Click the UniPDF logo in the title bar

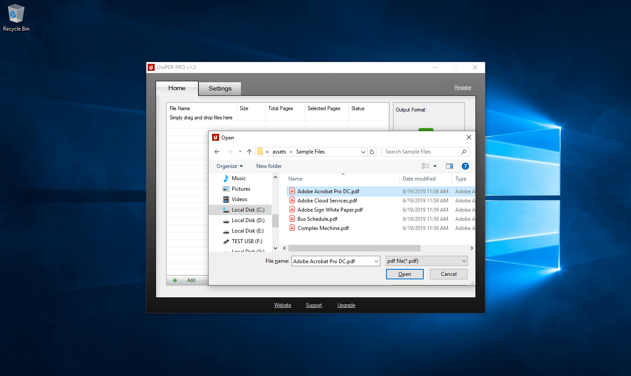151,67
